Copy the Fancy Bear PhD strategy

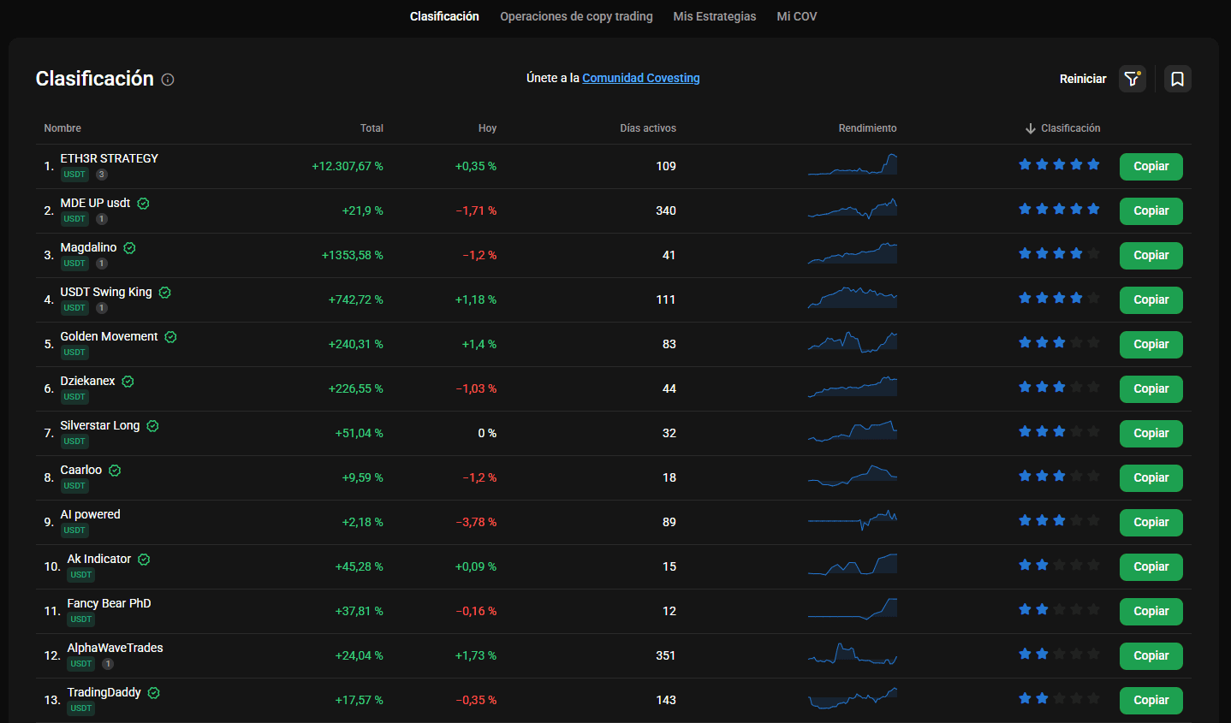point(1151,612)
